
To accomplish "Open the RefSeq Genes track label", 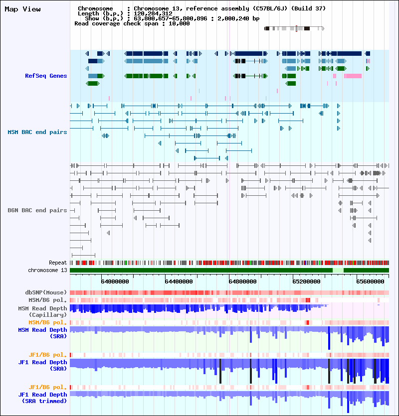I will click(46, 76).
